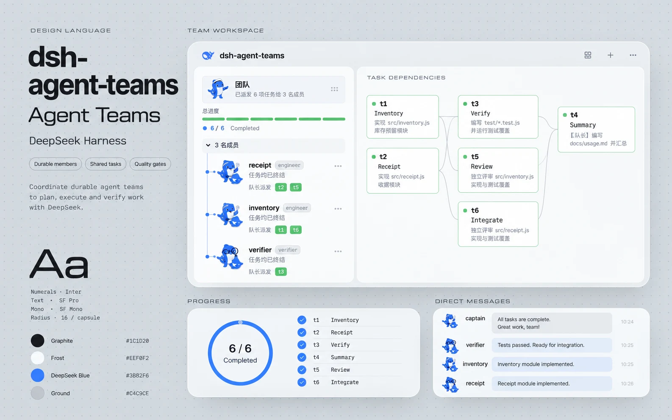Open the more options for receipt member
The height and width of the screenshot is (420, 672).
tap(338, 166)
